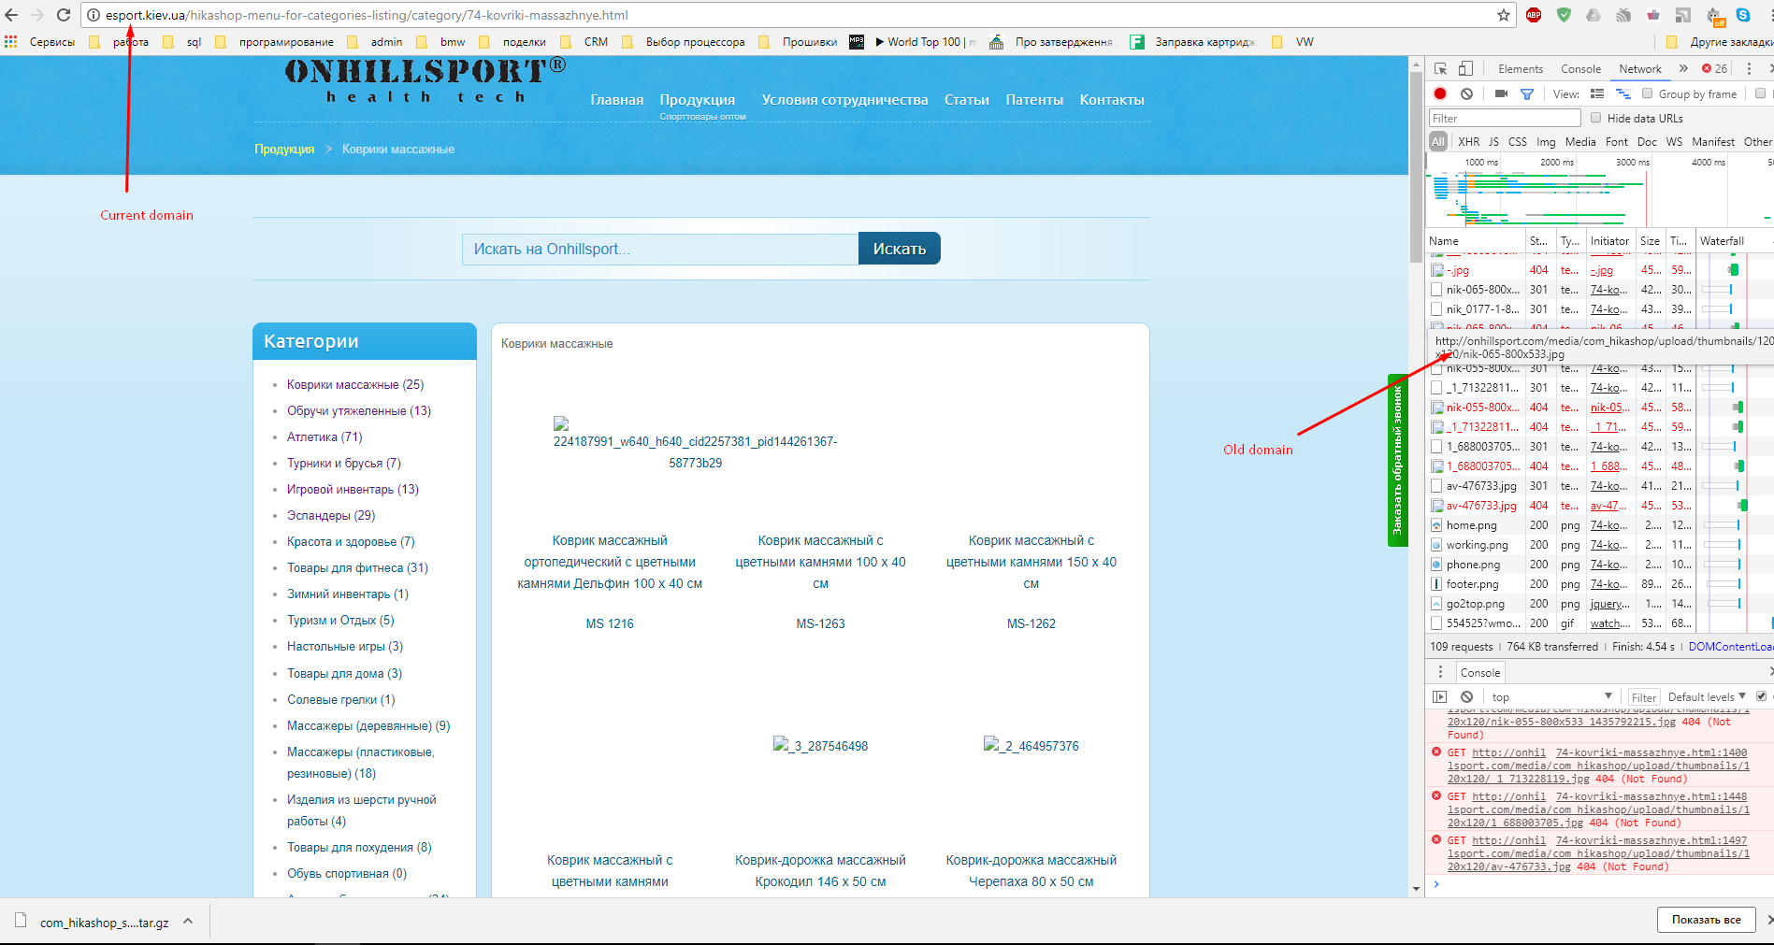Viewport: 1774px width, 945px height.
Task: Select the Network tab in DevTools
Action: [1640, 68]
